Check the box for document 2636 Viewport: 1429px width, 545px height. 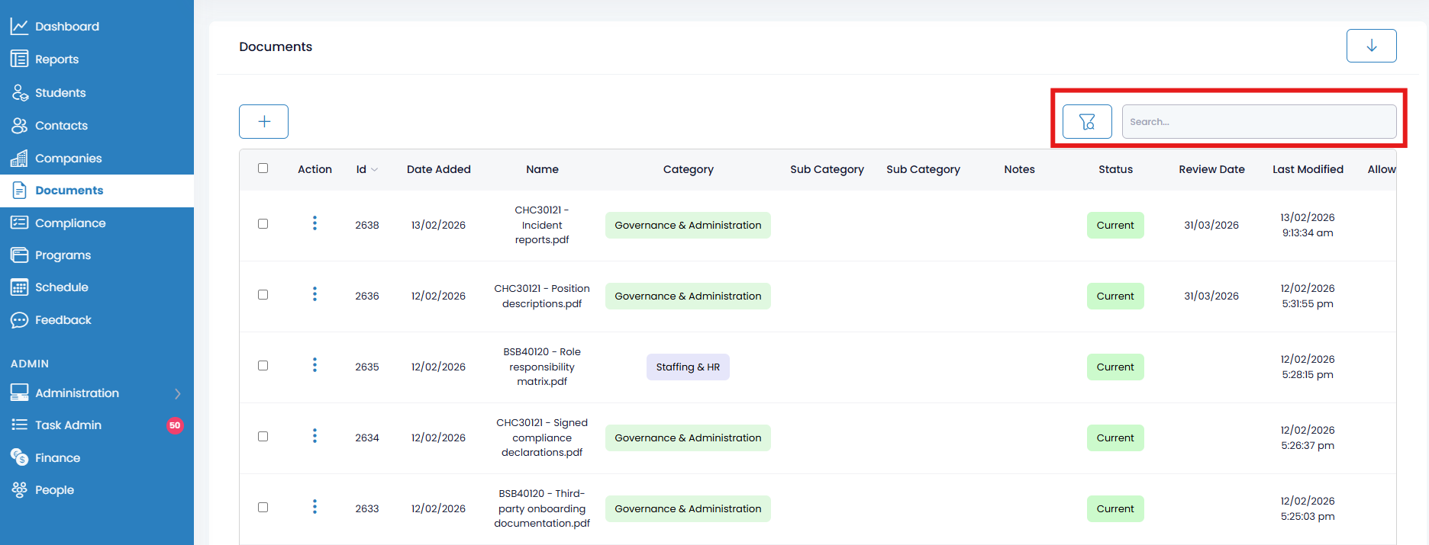(x=263, y=295)
